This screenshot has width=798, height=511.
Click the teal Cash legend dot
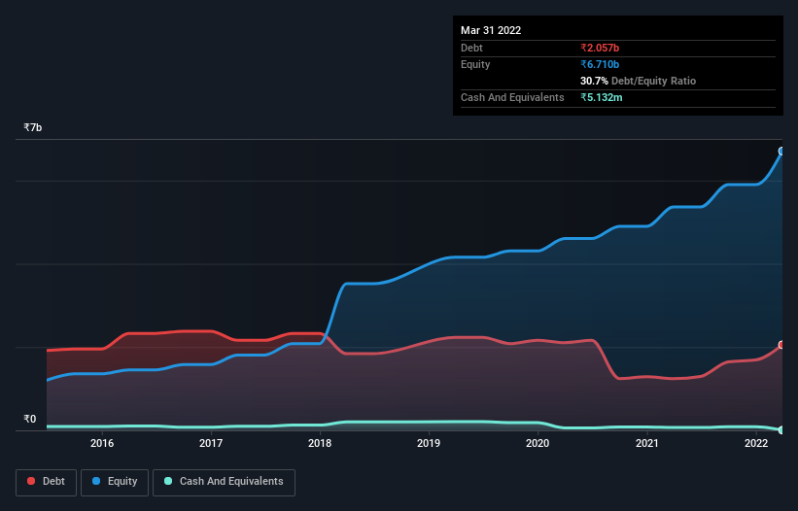click(x=168, y=481)
